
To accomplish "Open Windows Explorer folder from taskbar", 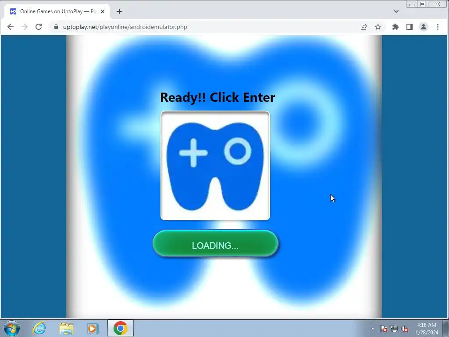I will [x=66, y=328].
